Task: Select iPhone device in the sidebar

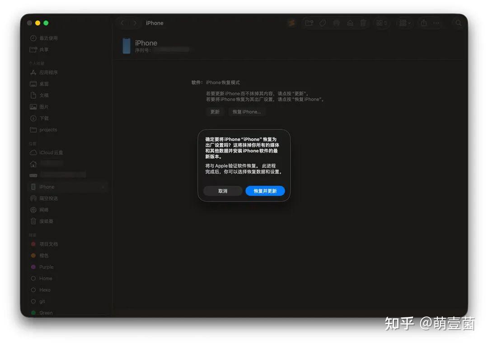Action: click(x=68, y=187)
